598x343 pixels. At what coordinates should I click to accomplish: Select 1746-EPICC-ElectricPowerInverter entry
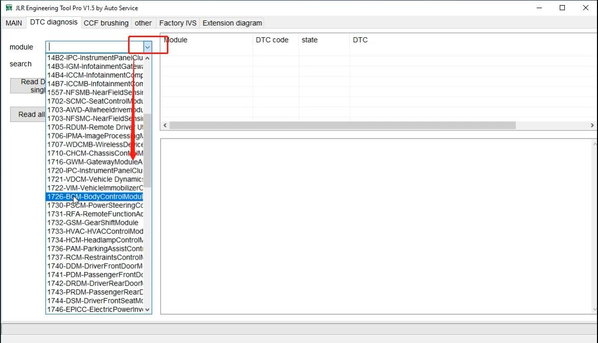click(94, 309)
